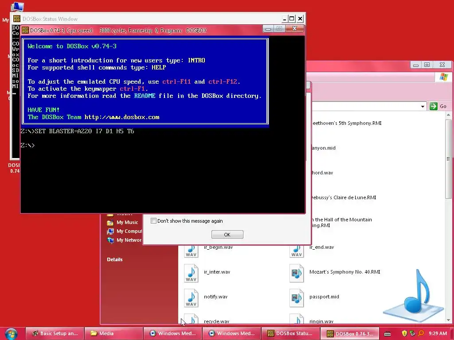This screenshot has height=340, width=454.
Task: Select the ringin.wav file name
Action: (x=321, y=321)
